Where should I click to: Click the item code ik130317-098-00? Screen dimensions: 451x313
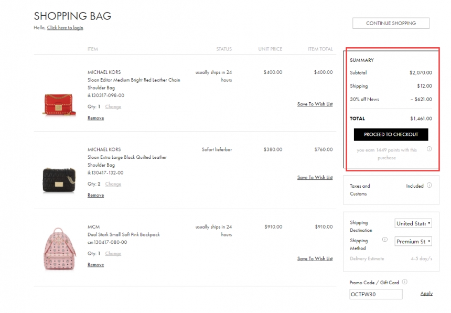pos(106,95)
